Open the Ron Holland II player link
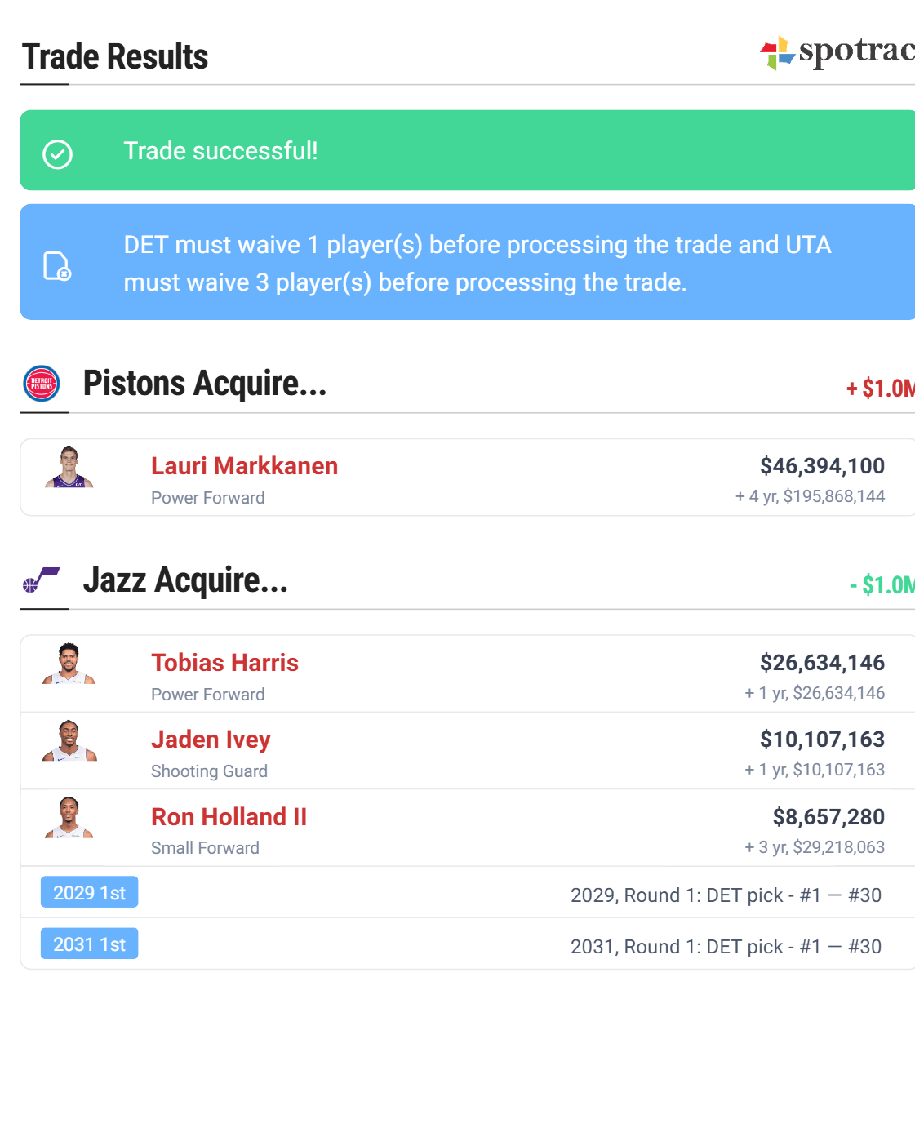The image size is (915, 1146). (229, 817)
